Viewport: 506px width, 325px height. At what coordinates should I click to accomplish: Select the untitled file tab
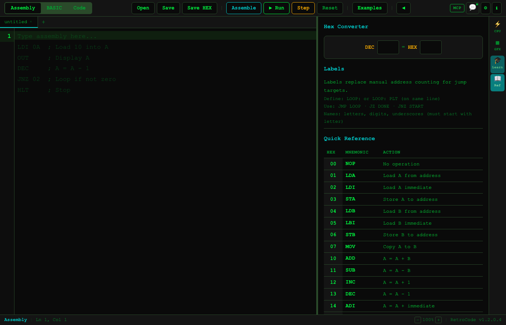pos(16,22)
